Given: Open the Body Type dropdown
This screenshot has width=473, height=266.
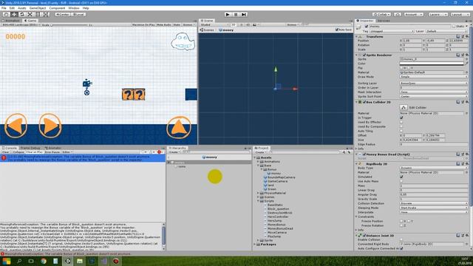Looking at the screenshot, I should pyautogui.click(x=434, y=168).
